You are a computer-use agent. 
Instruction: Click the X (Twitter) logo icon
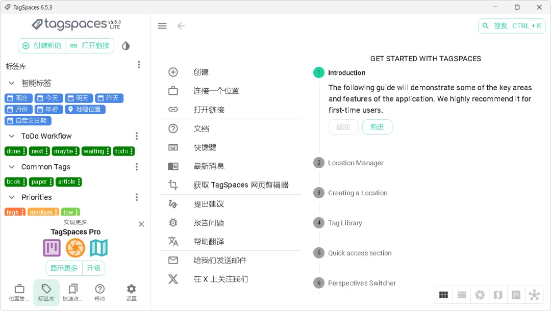[173, 279]
